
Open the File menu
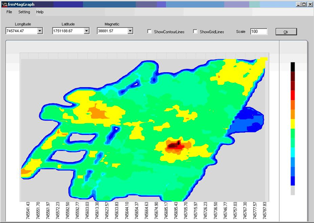tap(9, 12)
